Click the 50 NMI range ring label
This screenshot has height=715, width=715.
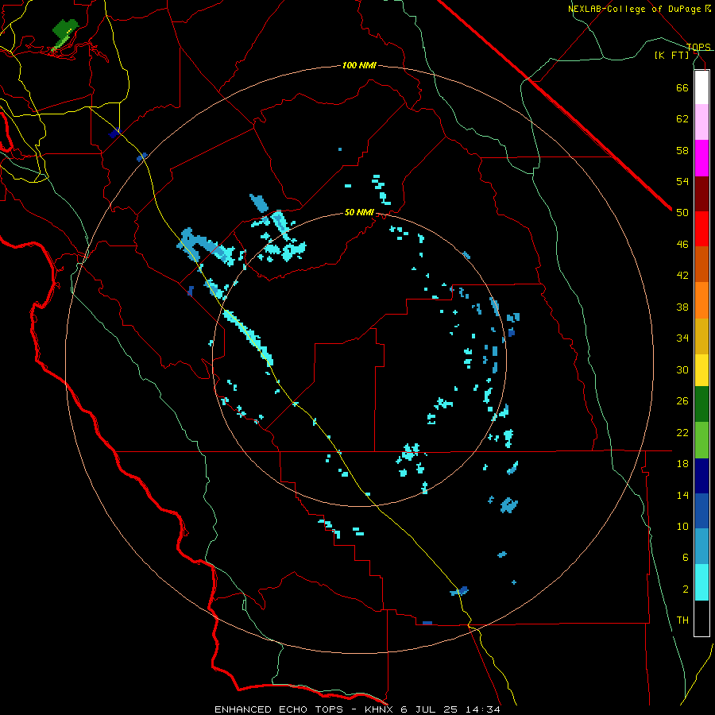pos(359,212)
